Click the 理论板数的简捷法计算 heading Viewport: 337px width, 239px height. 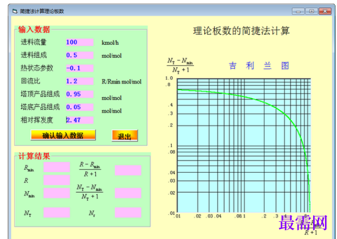pyautogui.click(x=241, y=31)
